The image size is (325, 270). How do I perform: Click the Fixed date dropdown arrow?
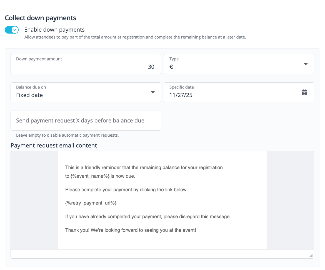coord(153,92)
